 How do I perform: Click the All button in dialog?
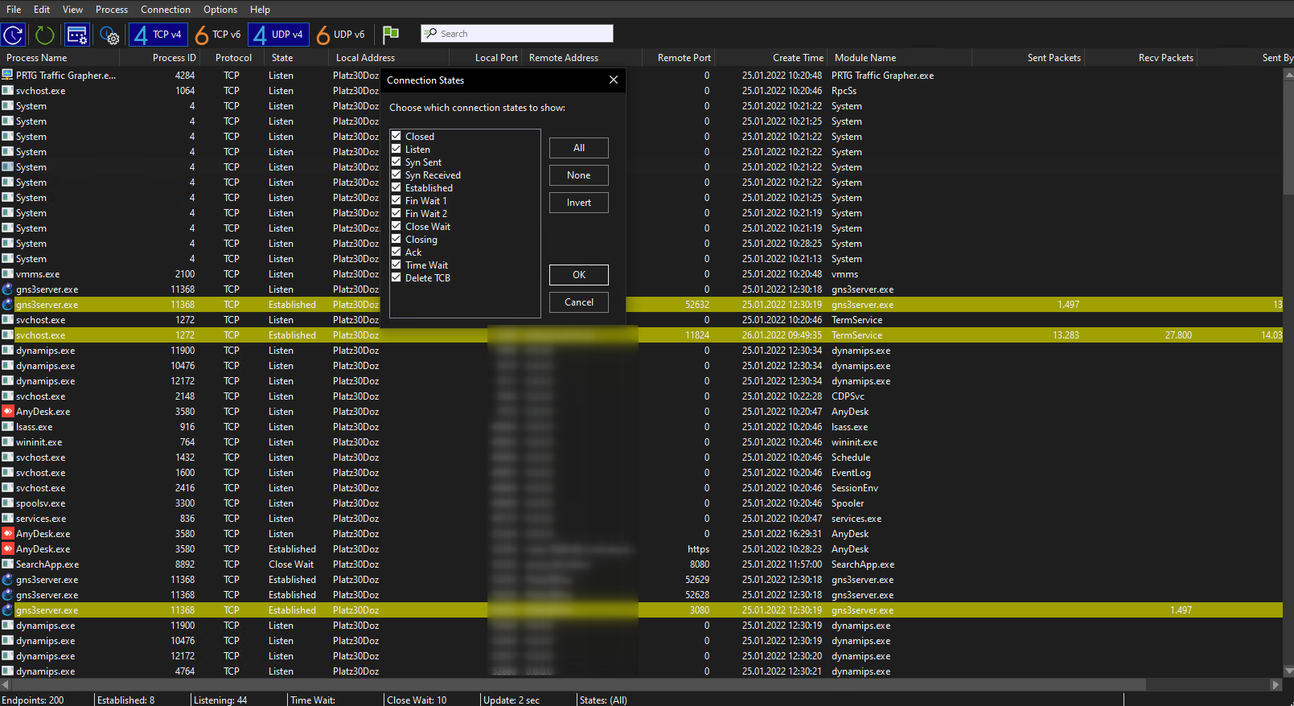[x=579, y=148]
